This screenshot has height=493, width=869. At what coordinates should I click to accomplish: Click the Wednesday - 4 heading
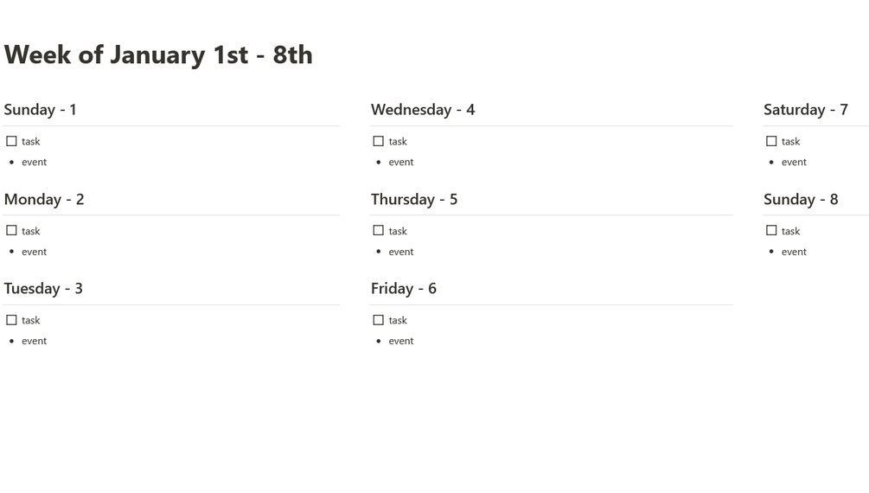(x=423, y=110)
